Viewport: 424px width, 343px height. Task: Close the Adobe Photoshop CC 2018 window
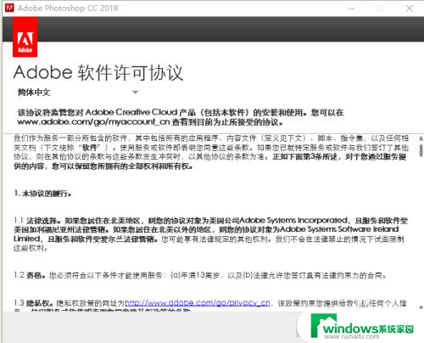coord(409,8)
